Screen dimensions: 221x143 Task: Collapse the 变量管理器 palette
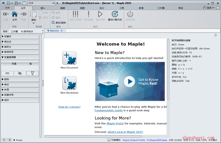(20, 57)
